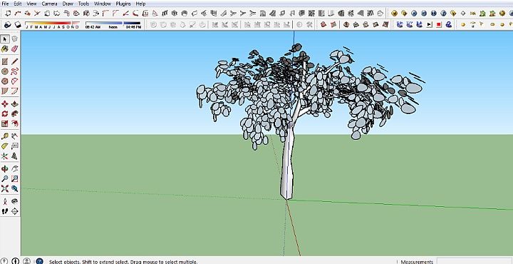Click the status bar help question icon
Viewport: 513px width, 264px height.
click(x=39, y=261)
